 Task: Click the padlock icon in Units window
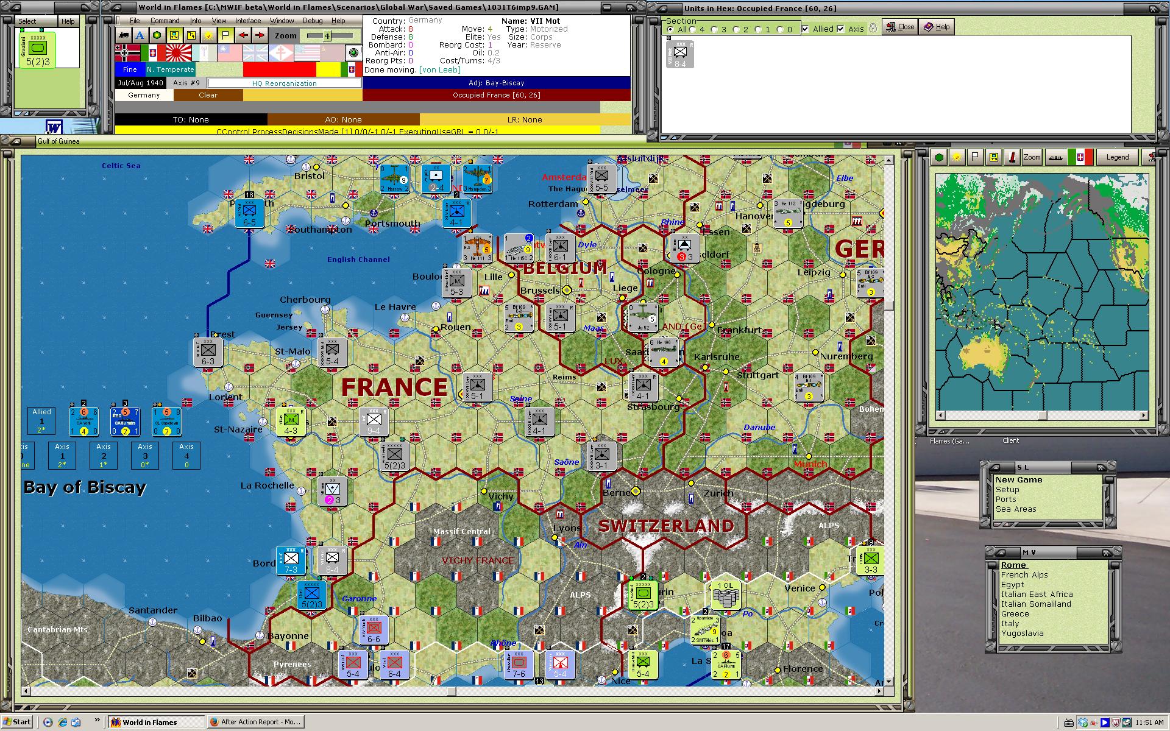pos(873,28)
